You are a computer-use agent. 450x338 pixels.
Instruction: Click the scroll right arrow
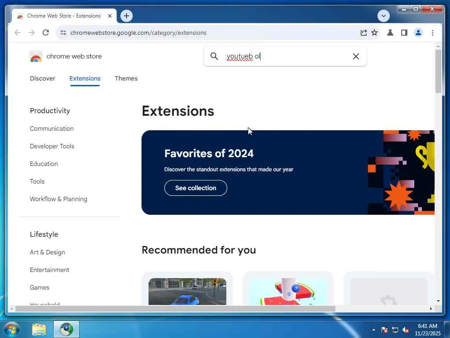[x=431, y=309]
